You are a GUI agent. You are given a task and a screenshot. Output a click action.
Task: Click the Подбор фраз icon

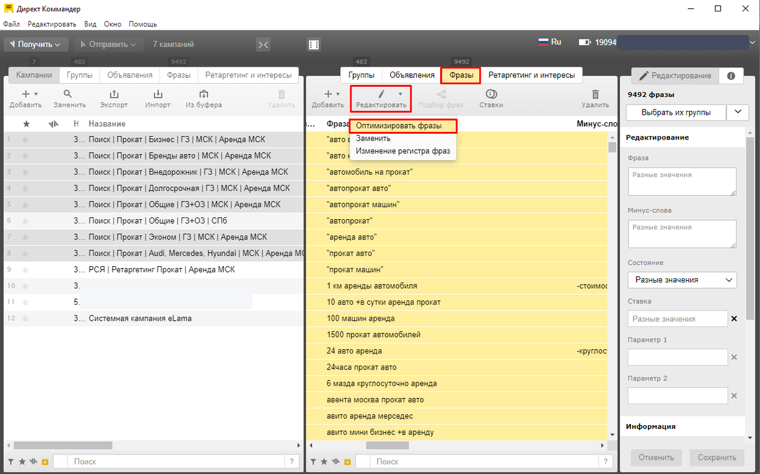click(441, 94)
